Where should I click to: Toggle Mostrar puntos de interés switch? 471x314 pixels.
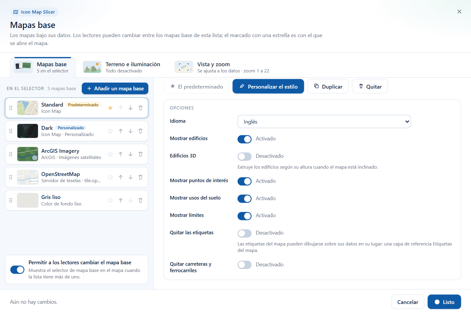245,181
